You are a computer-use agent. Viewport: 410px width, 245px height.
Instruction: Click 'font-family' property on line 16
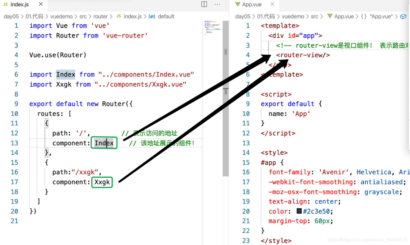click(290, 172)
